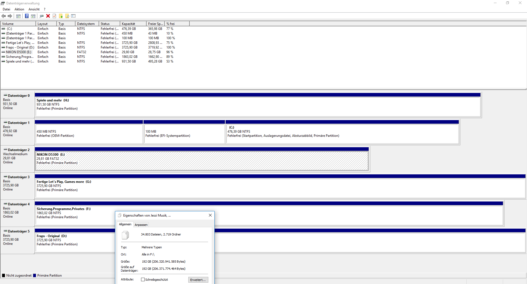The height and width of the screenshot is (284, 527).
Task: Select the 100 MB EFI-Systempartition block
Action: [184, 132]
